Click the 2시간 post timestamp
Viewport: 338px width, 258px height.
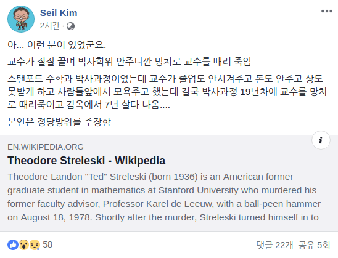50,26
